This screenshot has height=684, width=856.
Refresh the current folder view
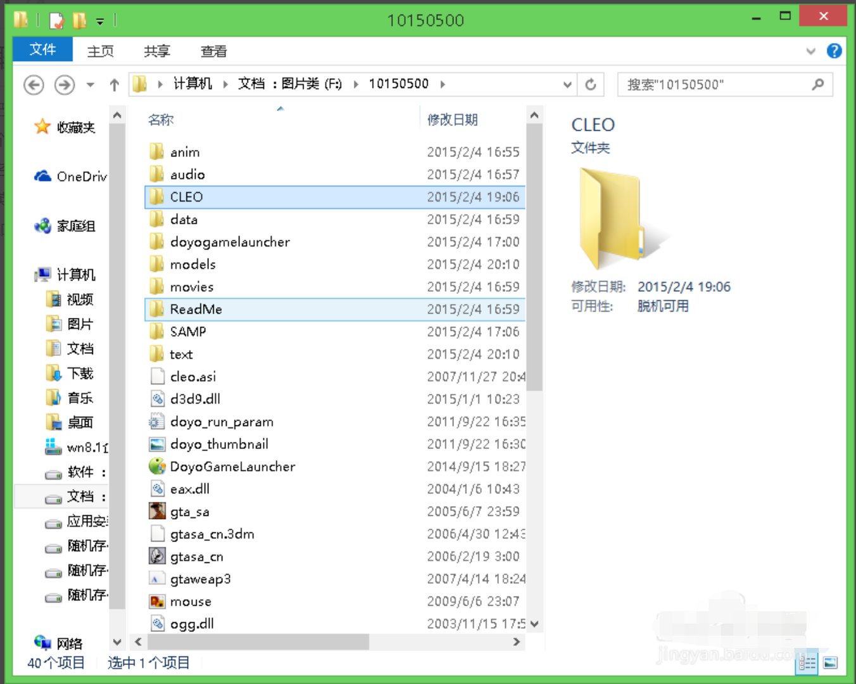click(590, 84)
